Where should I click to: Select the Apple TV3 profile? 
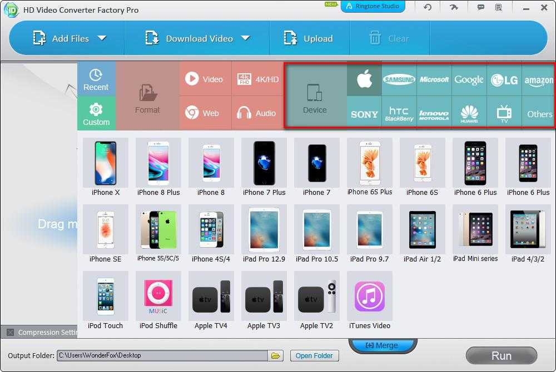tap(264, 300)
